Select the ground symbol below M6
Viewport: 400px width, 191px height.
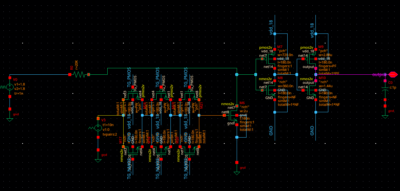(x=237, y=173)
